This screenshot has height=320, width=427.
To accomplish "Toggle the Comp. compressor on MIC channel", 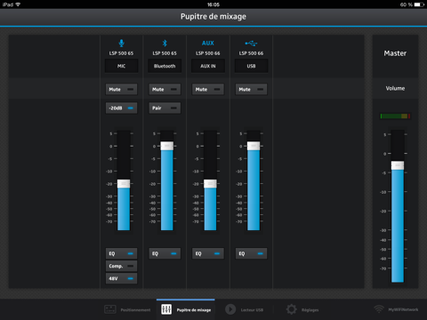I will coord(121,266).
